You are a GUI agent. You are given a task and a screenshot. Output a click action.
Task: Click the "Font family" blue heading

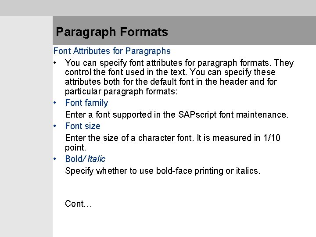86,103
